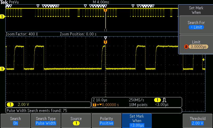
Task: Click the channel 1 badge beside 2.00 V
Action: [x=10, y=105]
